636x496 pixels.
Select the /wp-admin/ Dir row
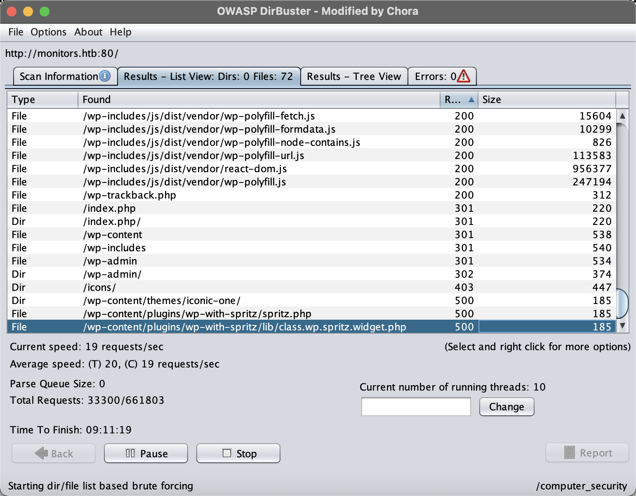click(311, 274)
